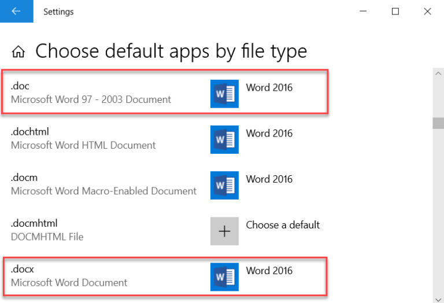The width and height of the screenshot is (444, 303).
Task: Click the vertical scrollbar thumb
Action: [438, 123]
